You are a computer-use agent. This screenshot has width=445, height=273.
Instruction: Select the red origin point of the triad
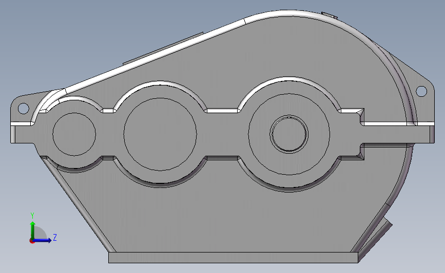(32, 241)
